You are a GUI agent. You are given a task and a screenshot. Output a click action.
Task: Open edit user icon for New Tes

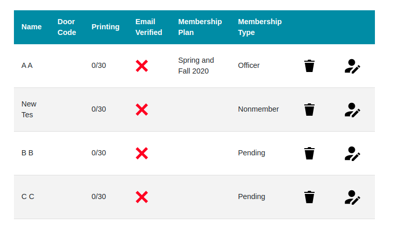pos(352,110)
